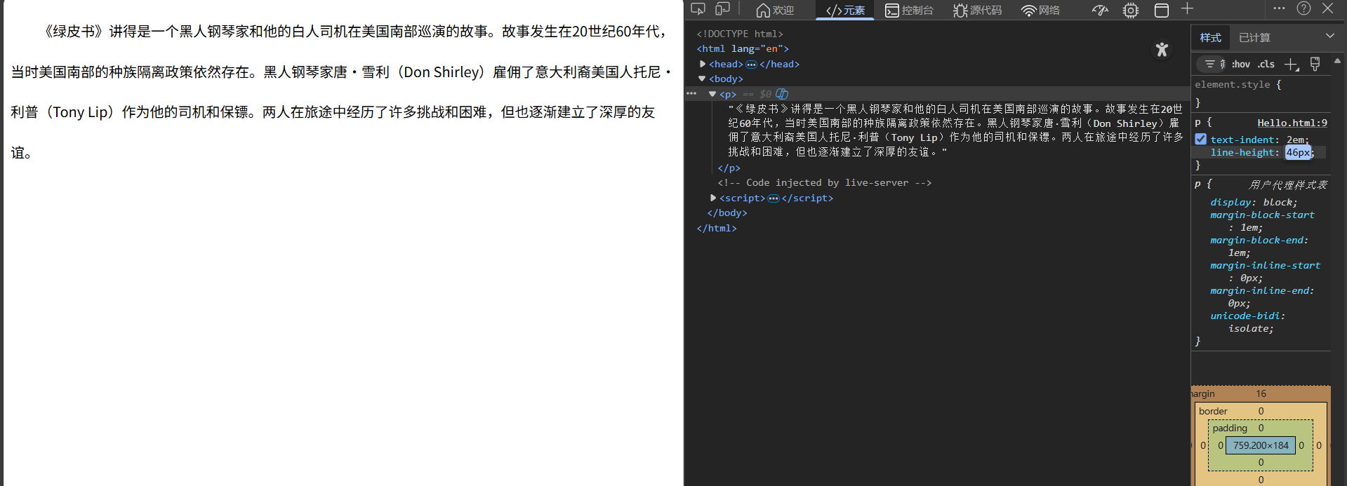Screen dimensions: 1347x486
Task: Click the margin value 16 in box model
Action: [1261, 393]
